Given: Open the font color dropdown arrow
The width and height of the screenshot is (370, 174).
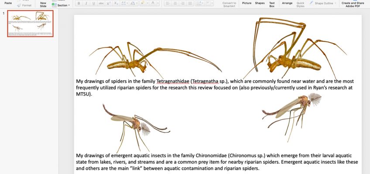Looking at the screenshot, I should coord(158,3).
